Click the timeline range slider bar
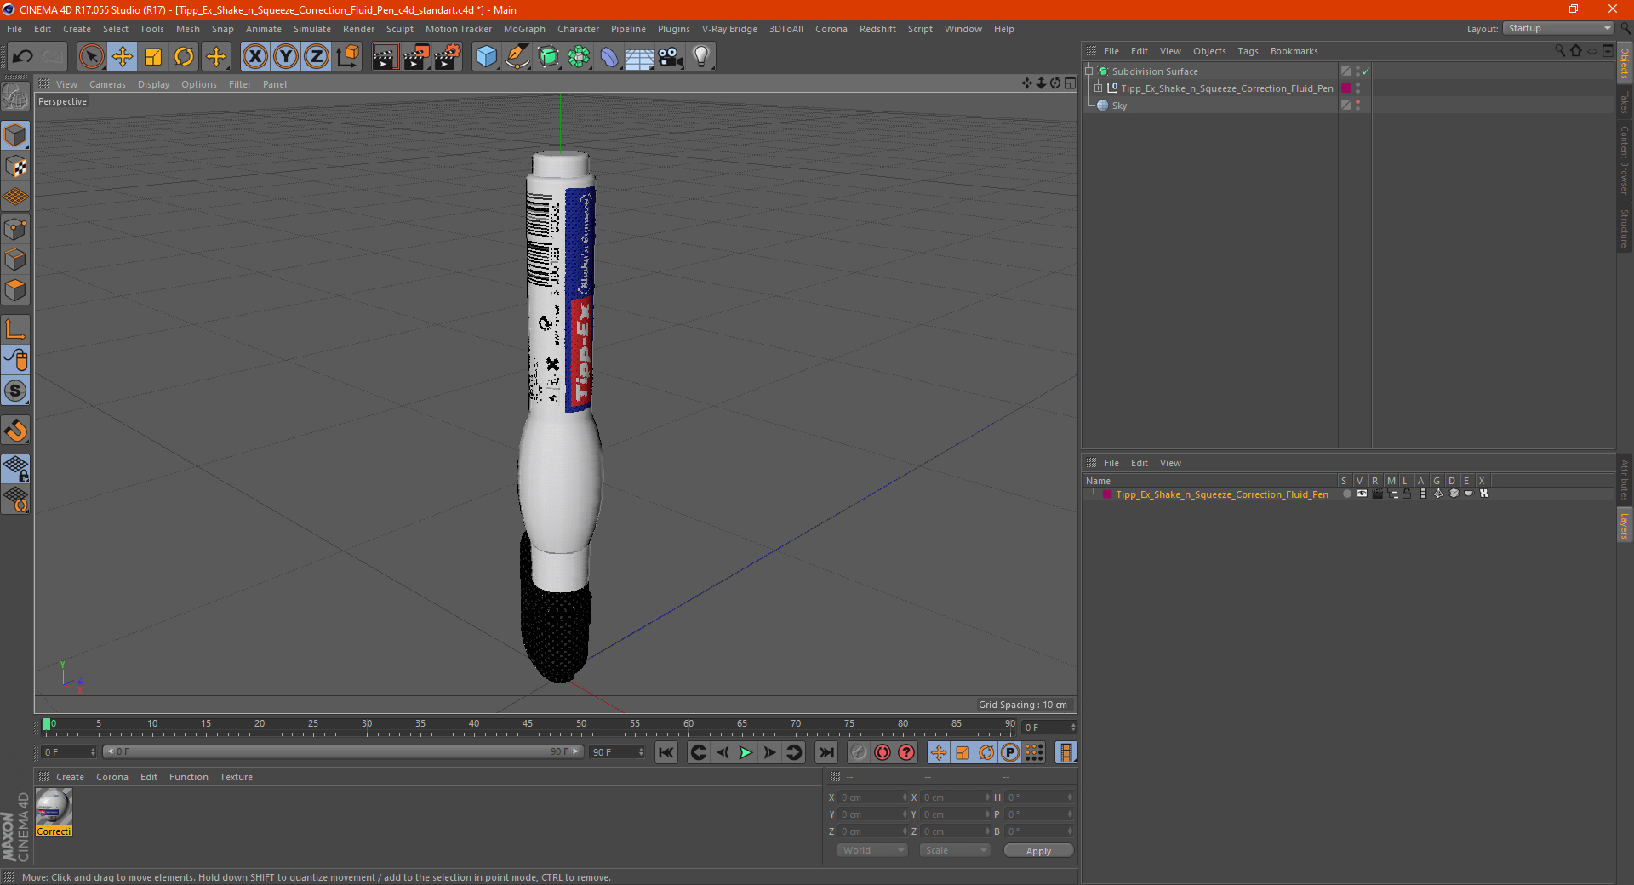The image size is (1634, 885). [343, 751]
